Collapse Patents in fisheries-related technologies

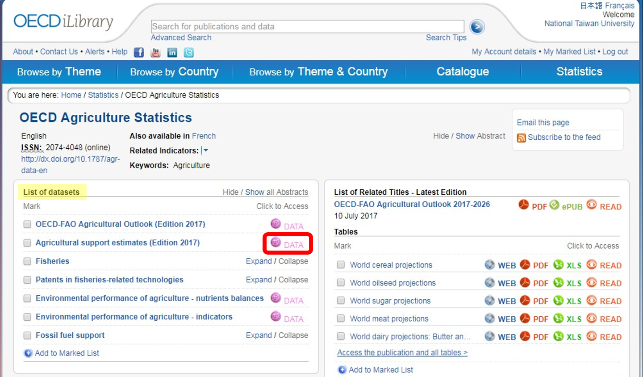(x=293, y=280)
